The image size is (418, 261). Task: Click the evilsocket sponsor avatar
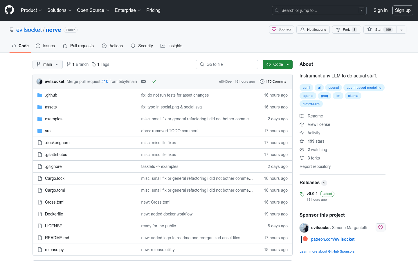coord(304,228)
